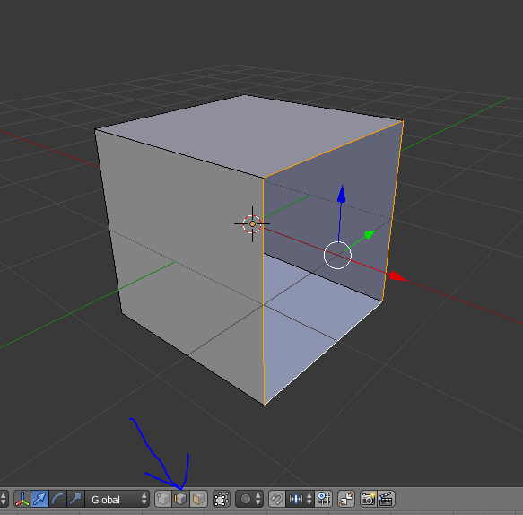
Task: Select the rotate manipulator arc icon
Action: coord(57,499)
